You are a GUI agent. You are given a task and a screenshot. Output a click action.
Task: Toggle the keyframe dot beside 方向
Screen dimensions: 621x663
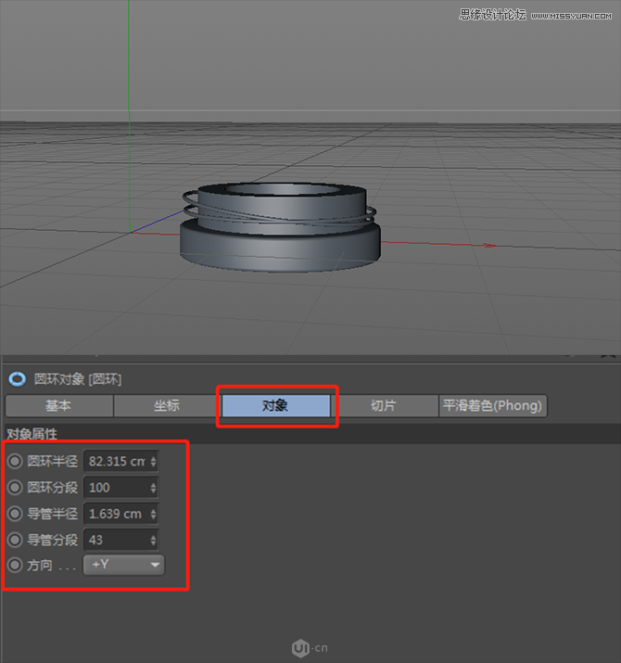click(15, 565)
